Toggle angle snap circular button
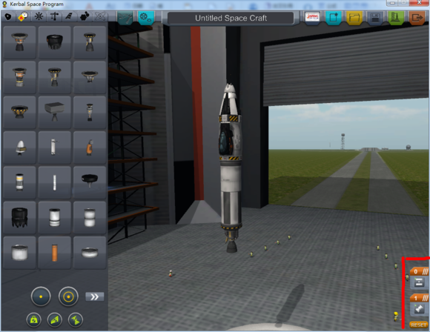 tap(68, 296)
